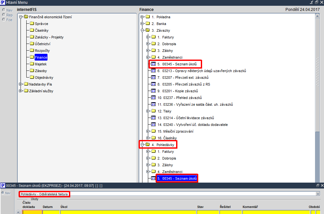Open the Pohledávky - Odběratelská faktura dropdown arrow
The width and height of the screenshot is (324, 214).
tap(318, 194)
